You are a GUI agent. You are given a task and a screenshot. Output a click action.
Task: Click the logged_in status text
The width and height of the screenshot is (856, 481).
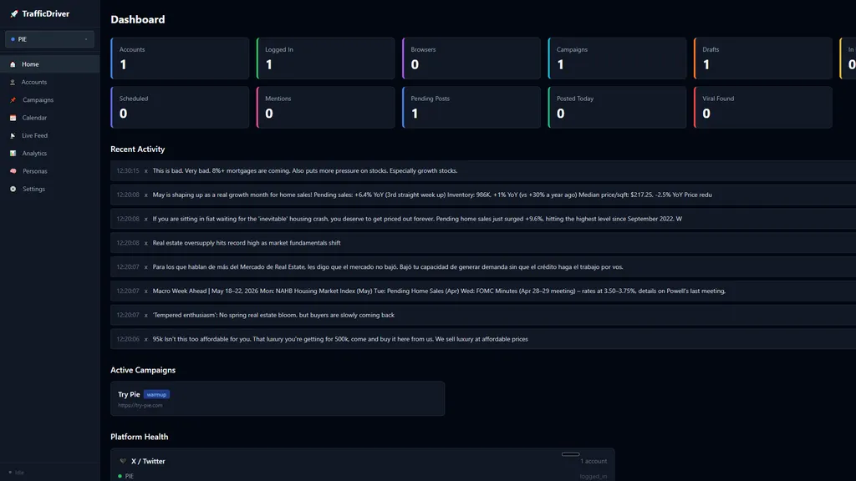[594, 477]
